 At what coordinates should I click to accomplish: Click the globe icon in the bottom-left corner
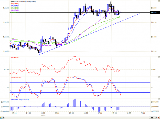tap(1, 118)
